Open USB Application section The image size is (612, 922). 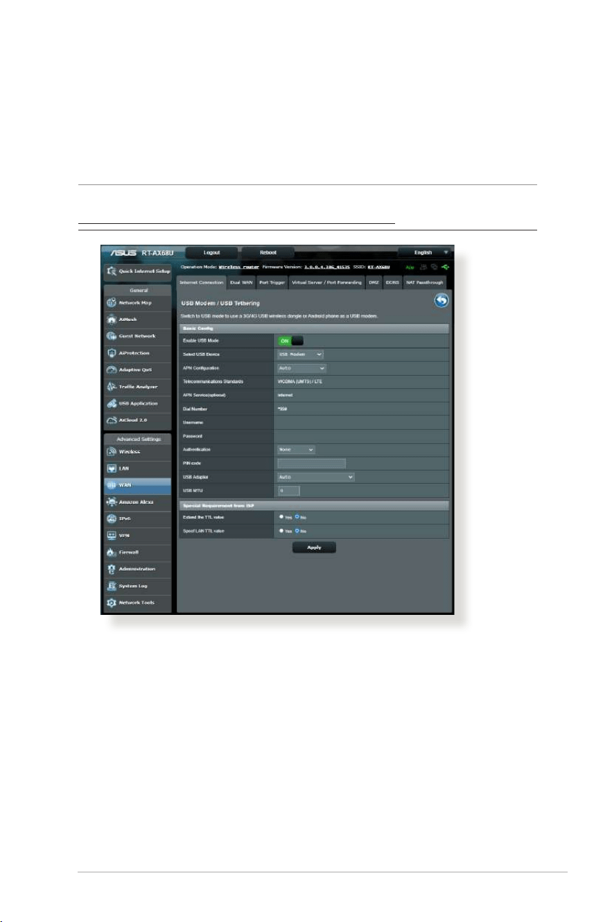coord(137,403)
